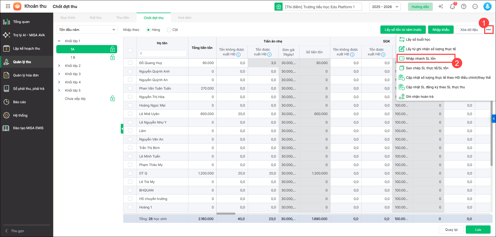This screenshot has width=496, height=237.
Task: Open the notifications bell icon
Action: click(452, 7)
